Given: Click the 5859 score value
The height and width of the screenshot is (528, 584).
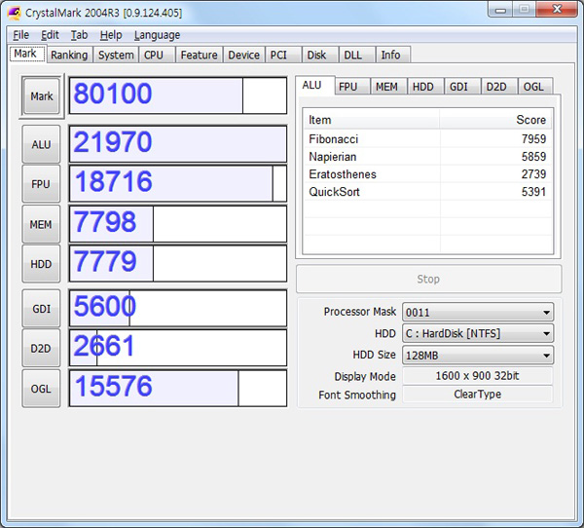Looking at the screenshot, I should point(533,157).
